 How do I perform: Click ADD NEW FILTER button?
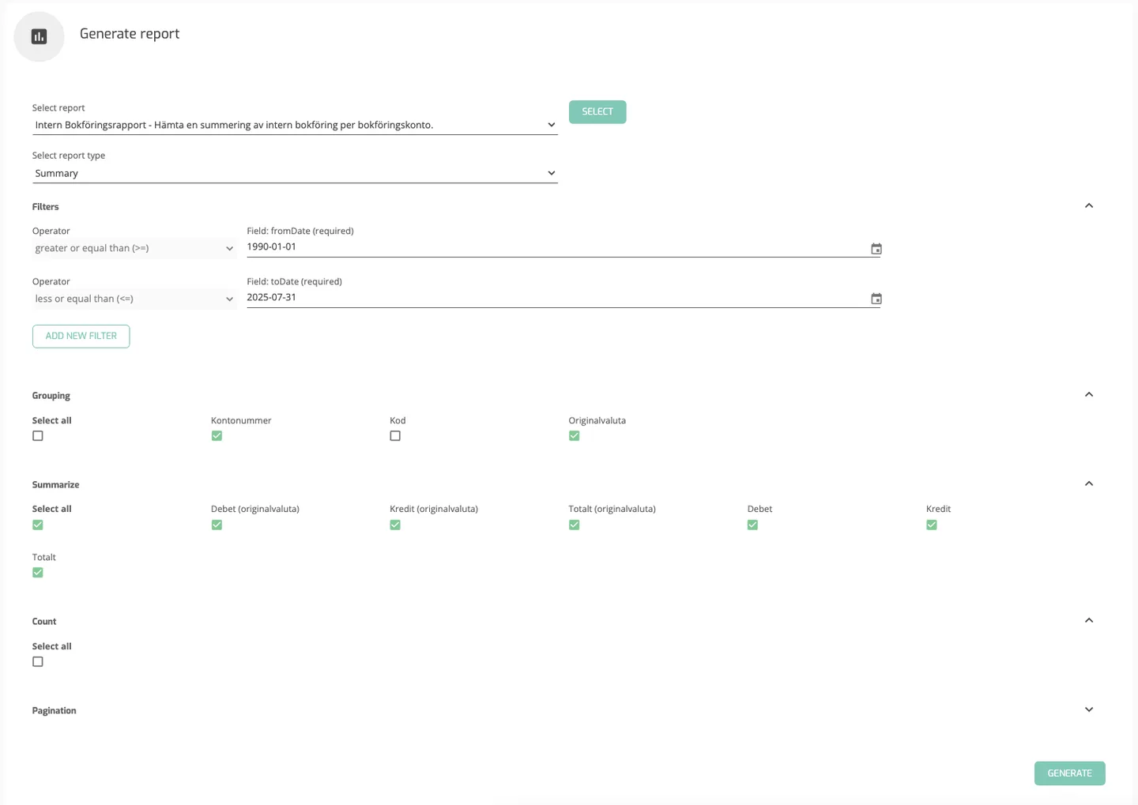click(x=81, y=337)
